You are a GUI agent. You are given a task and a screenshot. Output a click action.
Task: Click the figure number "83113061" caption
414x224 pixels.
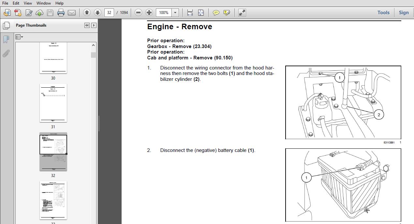tap(389, 143)
